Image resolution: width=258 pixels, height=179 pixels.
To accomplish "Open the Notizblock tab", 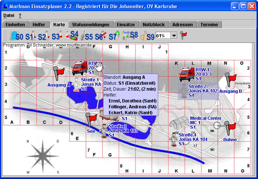I will point(154,25).
